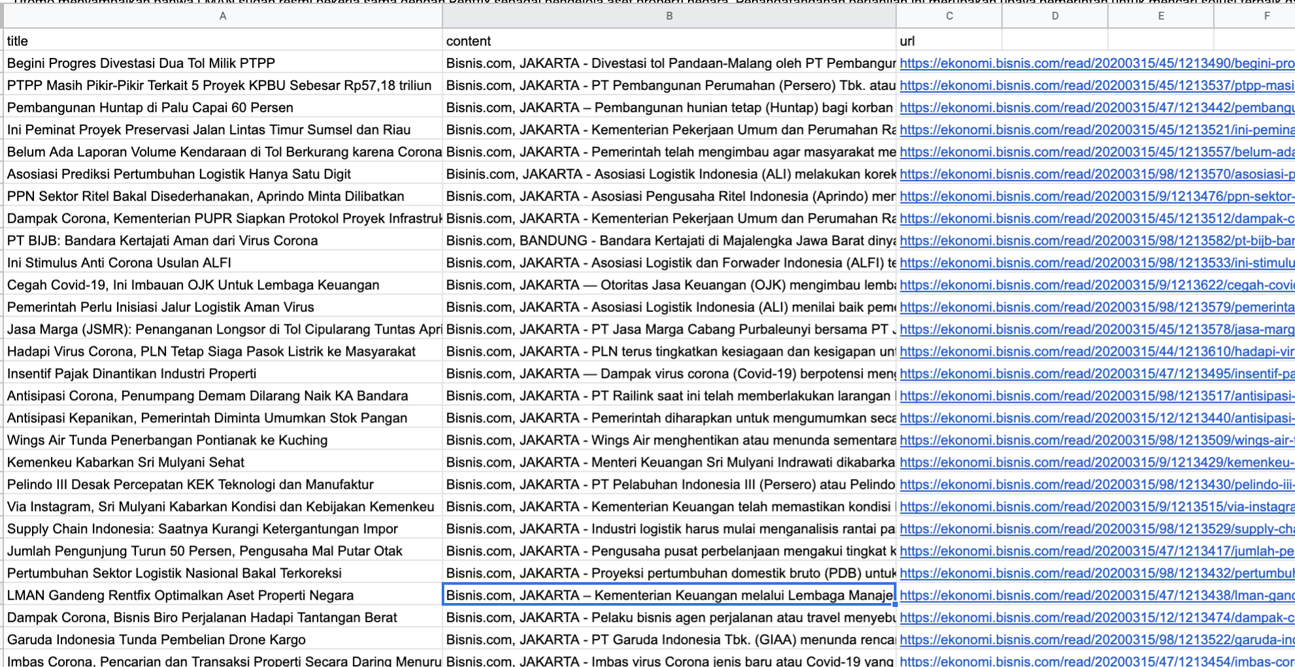Select 'Pertumbuhan Sektor Logistik Nasional Bakal Terkoreksi'

[x=223, y=574]
